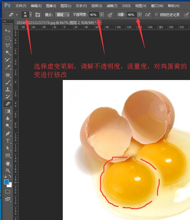Click the 不透明度 label

tap(80, 15)
